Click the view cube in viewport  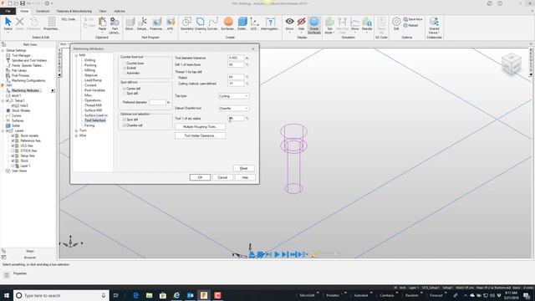pos(511,64)
